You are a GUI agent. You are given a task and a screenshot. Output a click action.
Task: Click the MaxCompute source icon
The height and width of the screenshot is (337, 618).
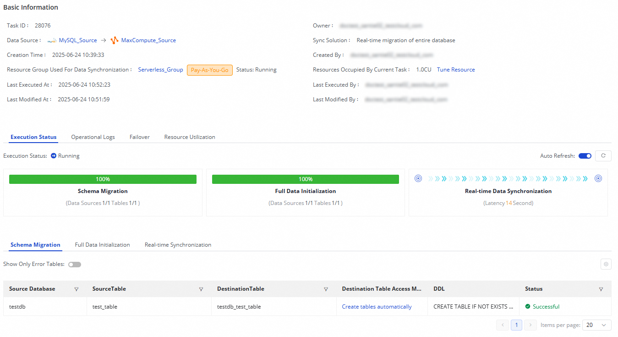(115, 40)
